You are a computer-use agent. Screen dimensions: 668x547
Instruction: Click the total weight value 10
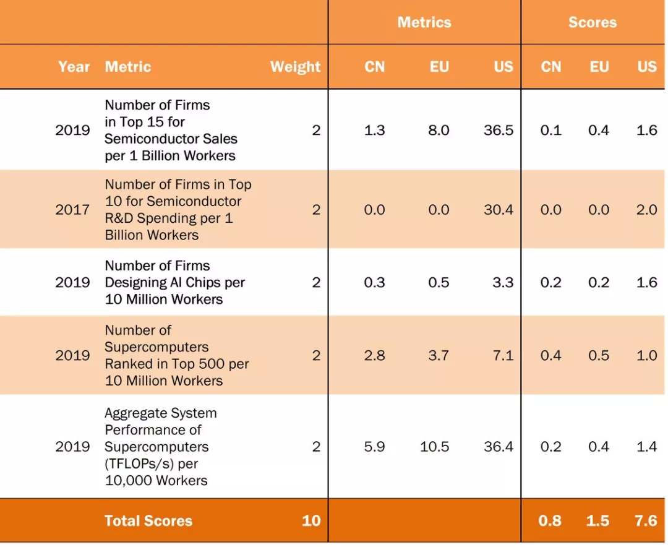coord(310,521)
